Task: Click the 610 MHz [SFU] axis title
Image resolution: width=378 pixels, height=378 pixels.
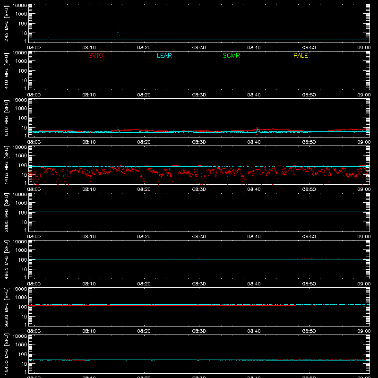Action: click(6, 118)
